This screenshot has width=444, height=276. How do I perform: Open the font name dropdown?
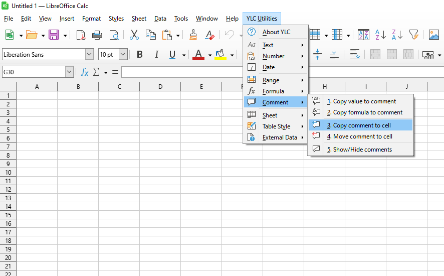pos(89,55)
